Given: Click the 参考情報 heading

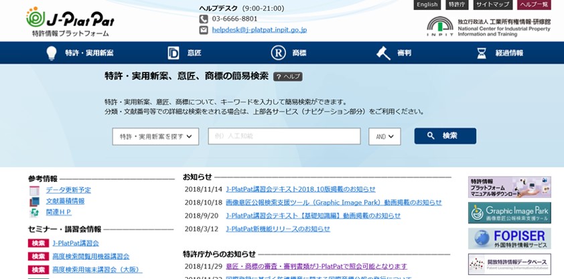Looking at the screenshot, I should [43, 179].
